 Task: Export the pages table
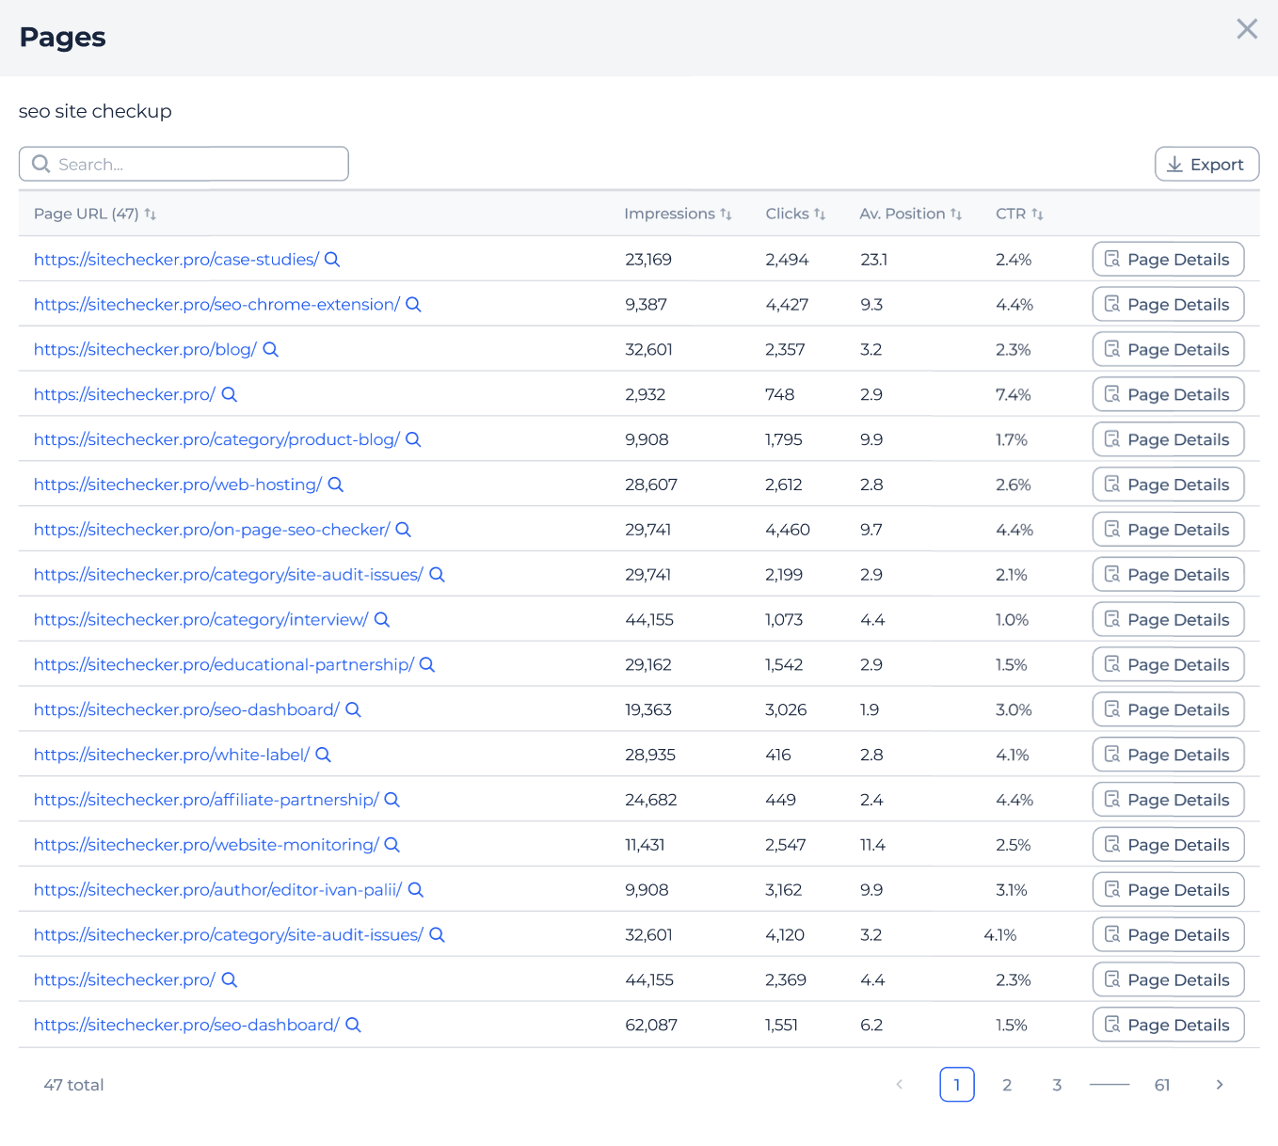1206,164
